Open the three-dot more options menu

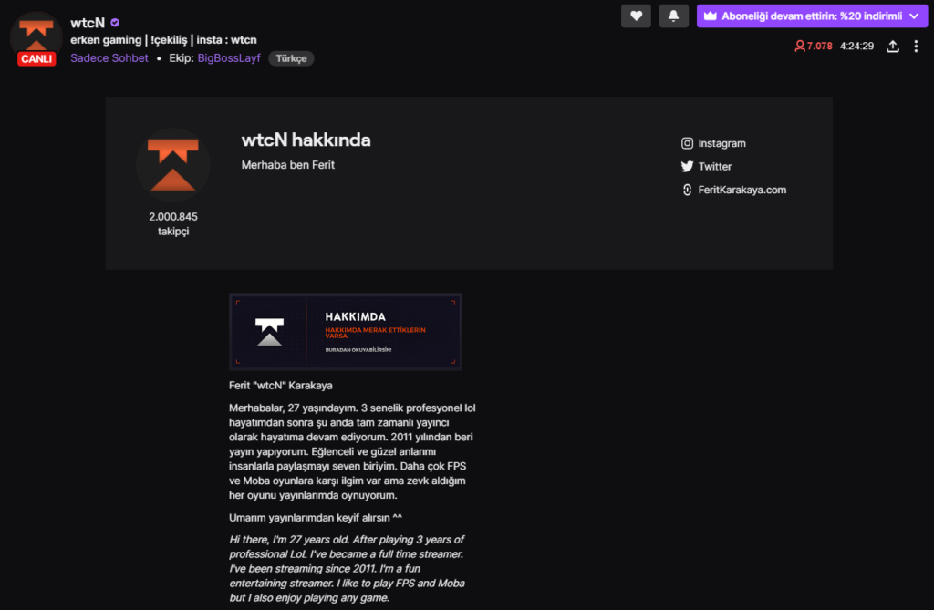click(x=916, y=46)
